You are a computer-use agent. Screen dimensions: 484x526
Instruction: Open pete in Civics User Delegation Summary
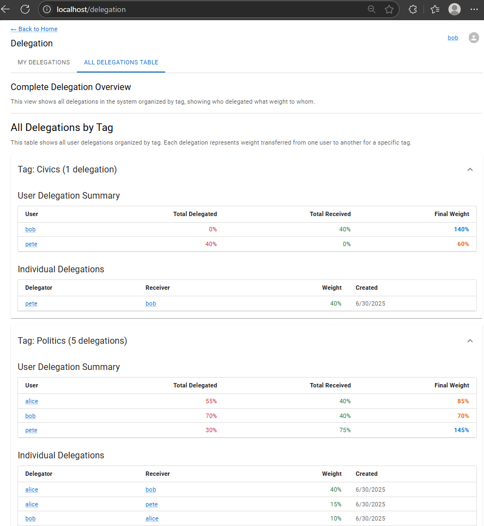31,244
